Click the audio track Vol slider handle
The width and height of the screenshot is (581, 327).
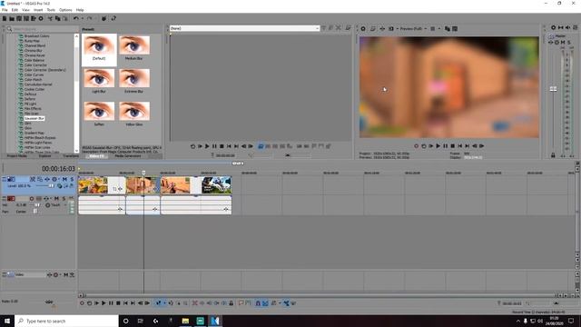point(37,205)
